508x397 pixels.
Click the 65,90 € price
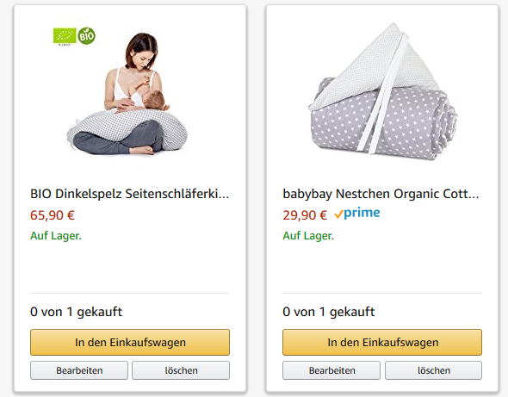pos(53,215)
